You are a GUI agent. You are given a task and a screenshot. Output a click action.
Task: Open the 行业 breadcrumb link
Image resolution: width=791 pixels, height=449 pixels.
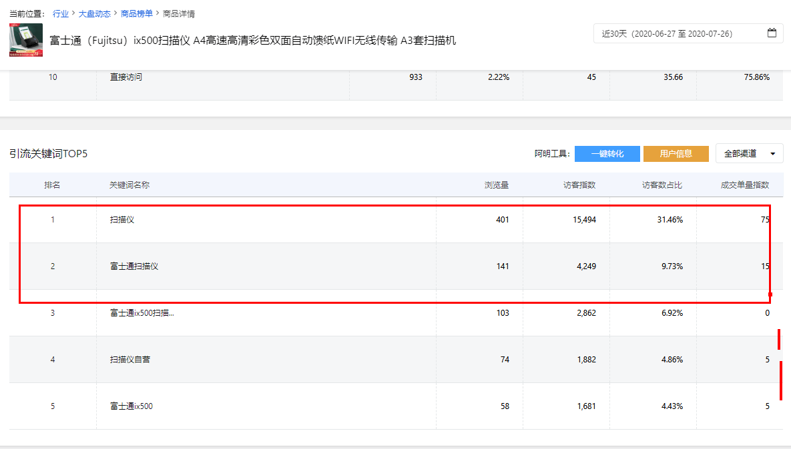[61, 13]
